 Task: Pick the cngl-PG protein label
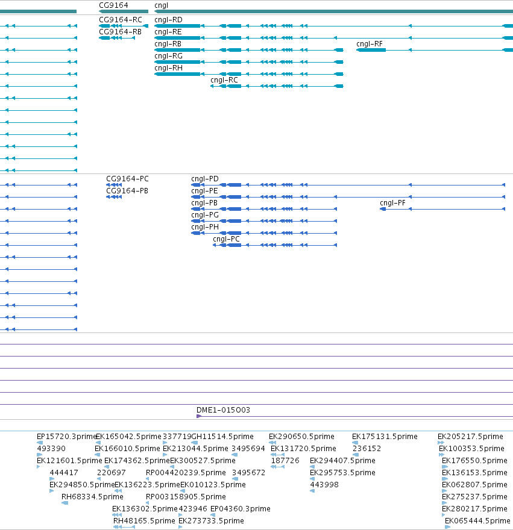[205, 215]
